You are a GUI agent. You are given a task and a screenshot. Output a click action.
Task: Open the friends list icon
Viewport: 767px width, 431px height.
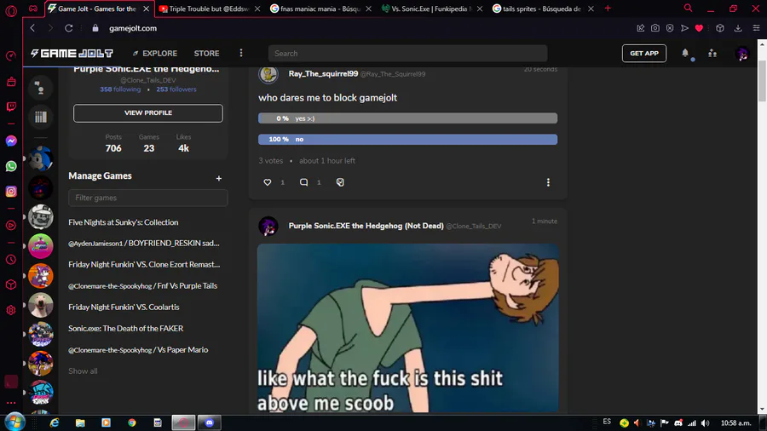[712, 54]
